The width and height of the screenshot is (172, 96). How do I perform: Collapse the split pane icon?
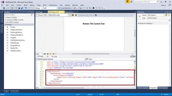click(135, 56)
